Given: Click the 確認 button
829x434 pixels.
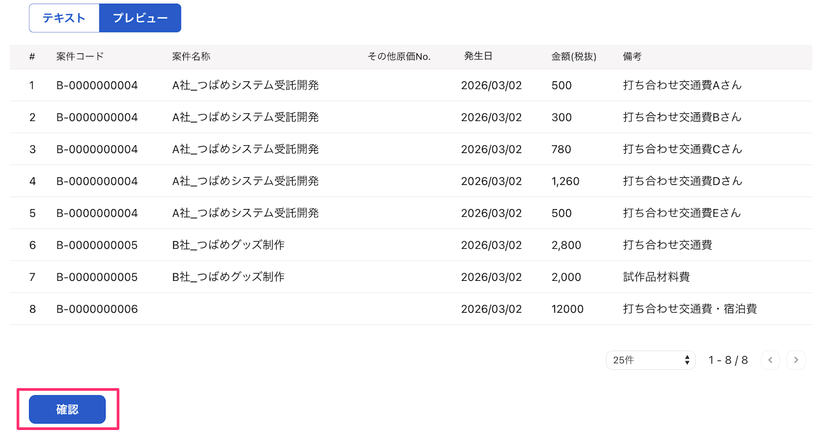Looking at the screenshot, I should pos(67,409).
